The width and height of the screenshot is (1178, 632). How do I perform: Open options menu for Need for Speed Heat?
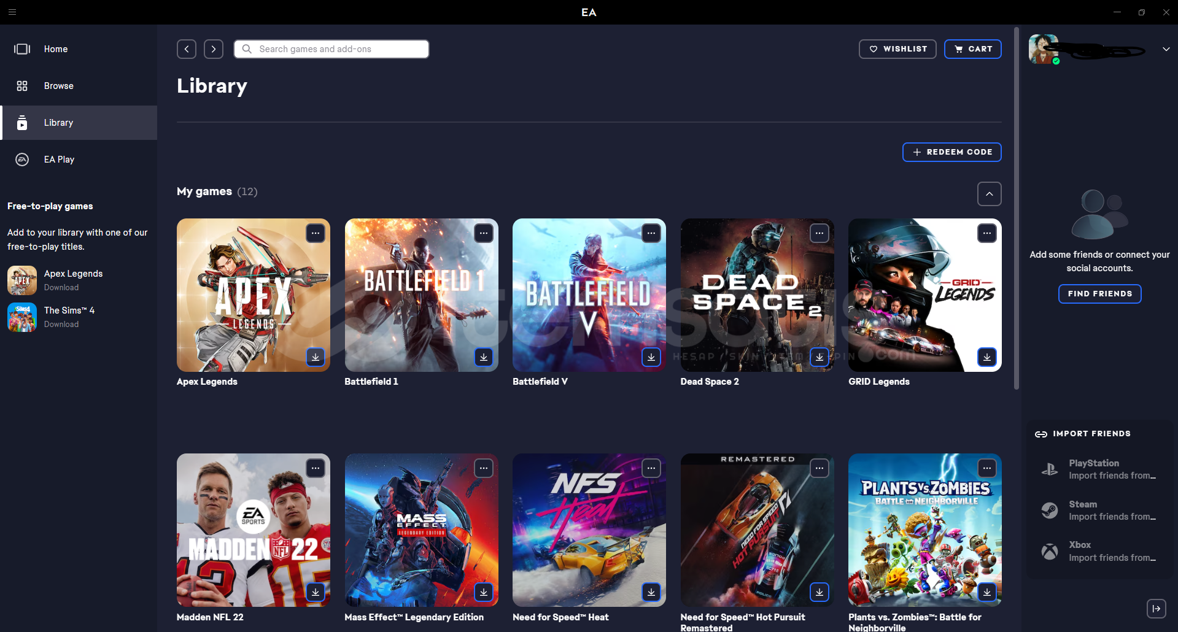[651, 468]
